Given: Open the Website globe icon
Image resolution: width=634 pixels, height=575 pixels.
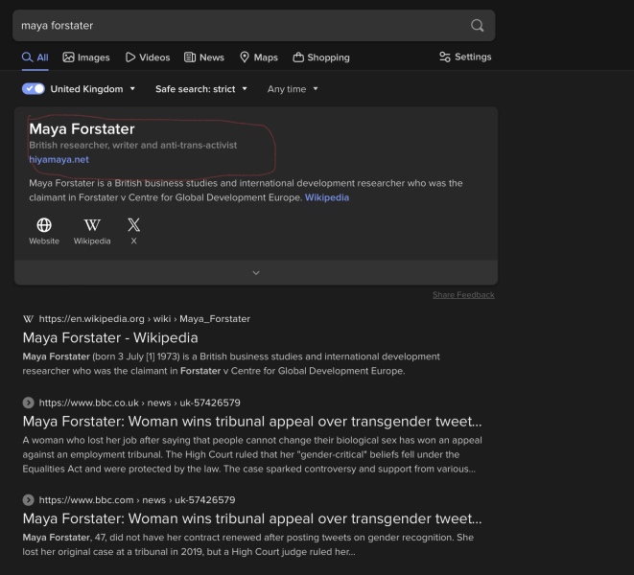Looking at the screenshot, I should (x=44, y=225).
